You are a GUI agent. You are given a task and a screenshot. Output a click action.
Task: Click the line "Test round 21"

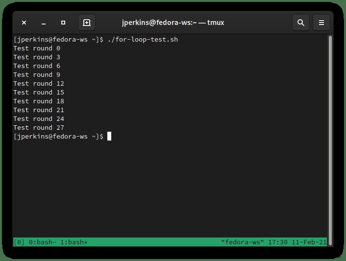(x=39, y=110)
